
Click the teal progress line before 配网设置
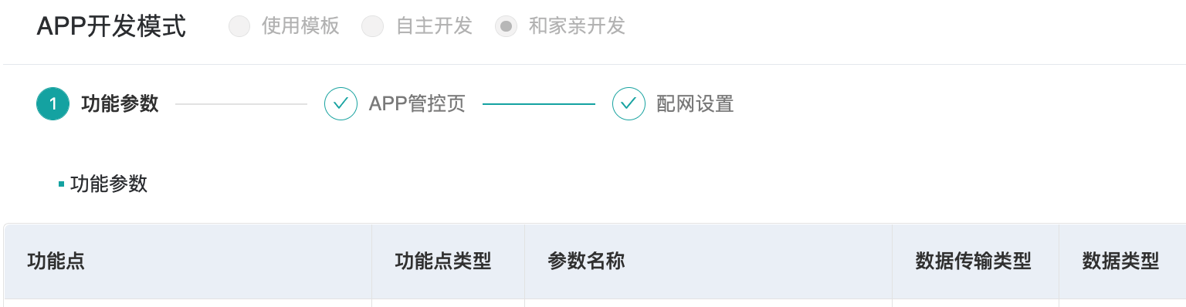click(539, 104)
